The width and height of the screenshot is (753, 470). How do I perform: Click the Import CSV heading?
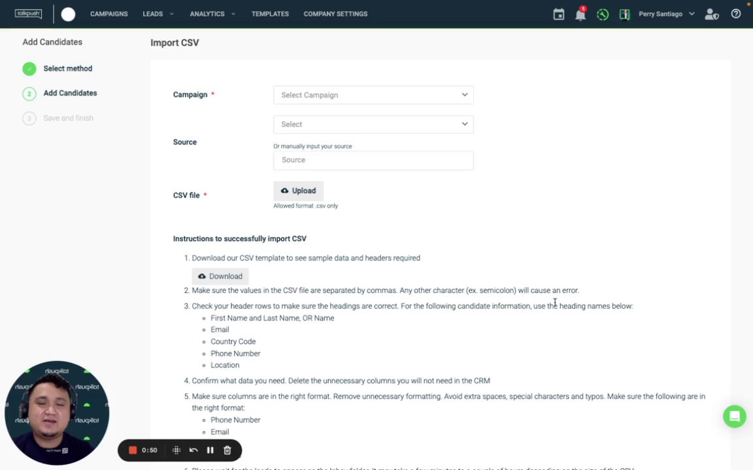coord(175,42)
